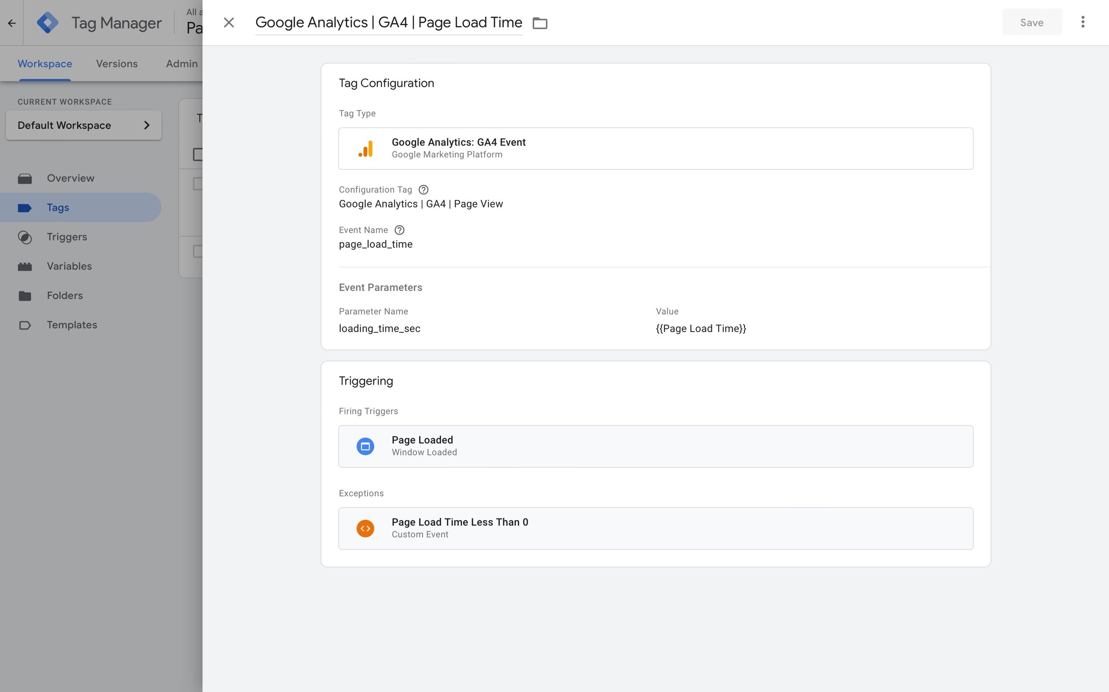
Task: Open the three-dot overflow menu
Action: point(1083,22)
